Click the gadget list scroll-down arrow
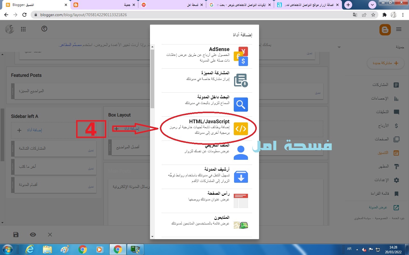 click(152, 236)
